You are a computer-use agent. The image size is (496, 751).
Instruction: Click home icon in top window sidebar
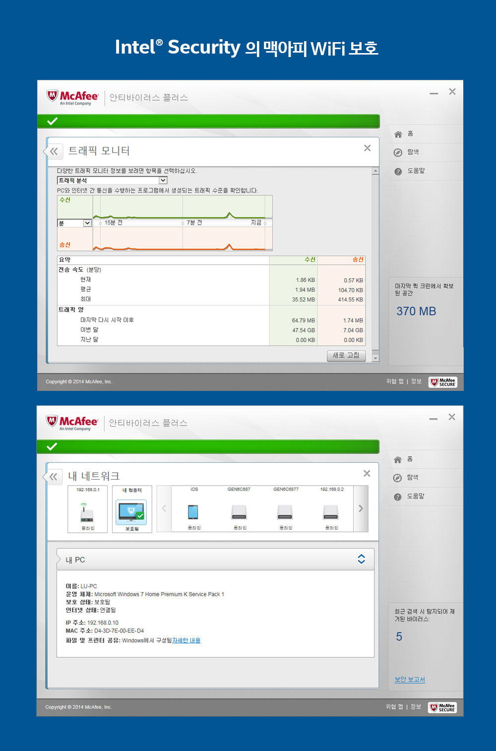pos(398,134)
